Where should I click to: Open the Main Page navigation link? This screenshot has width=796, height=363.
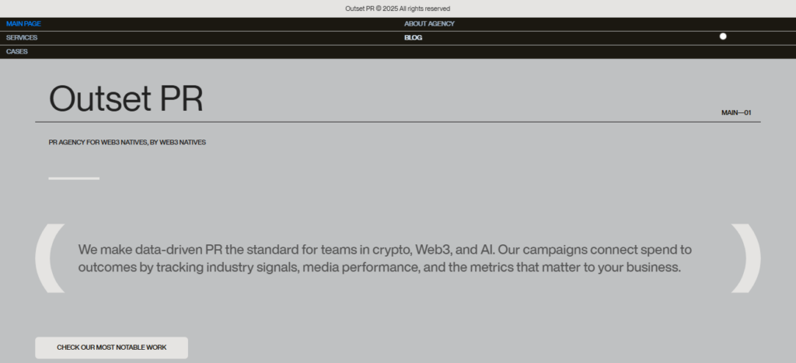point(23,24)
